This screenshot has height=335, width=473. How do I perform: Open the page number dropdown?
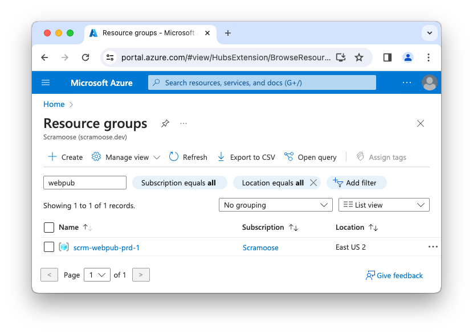pos(97,275)
